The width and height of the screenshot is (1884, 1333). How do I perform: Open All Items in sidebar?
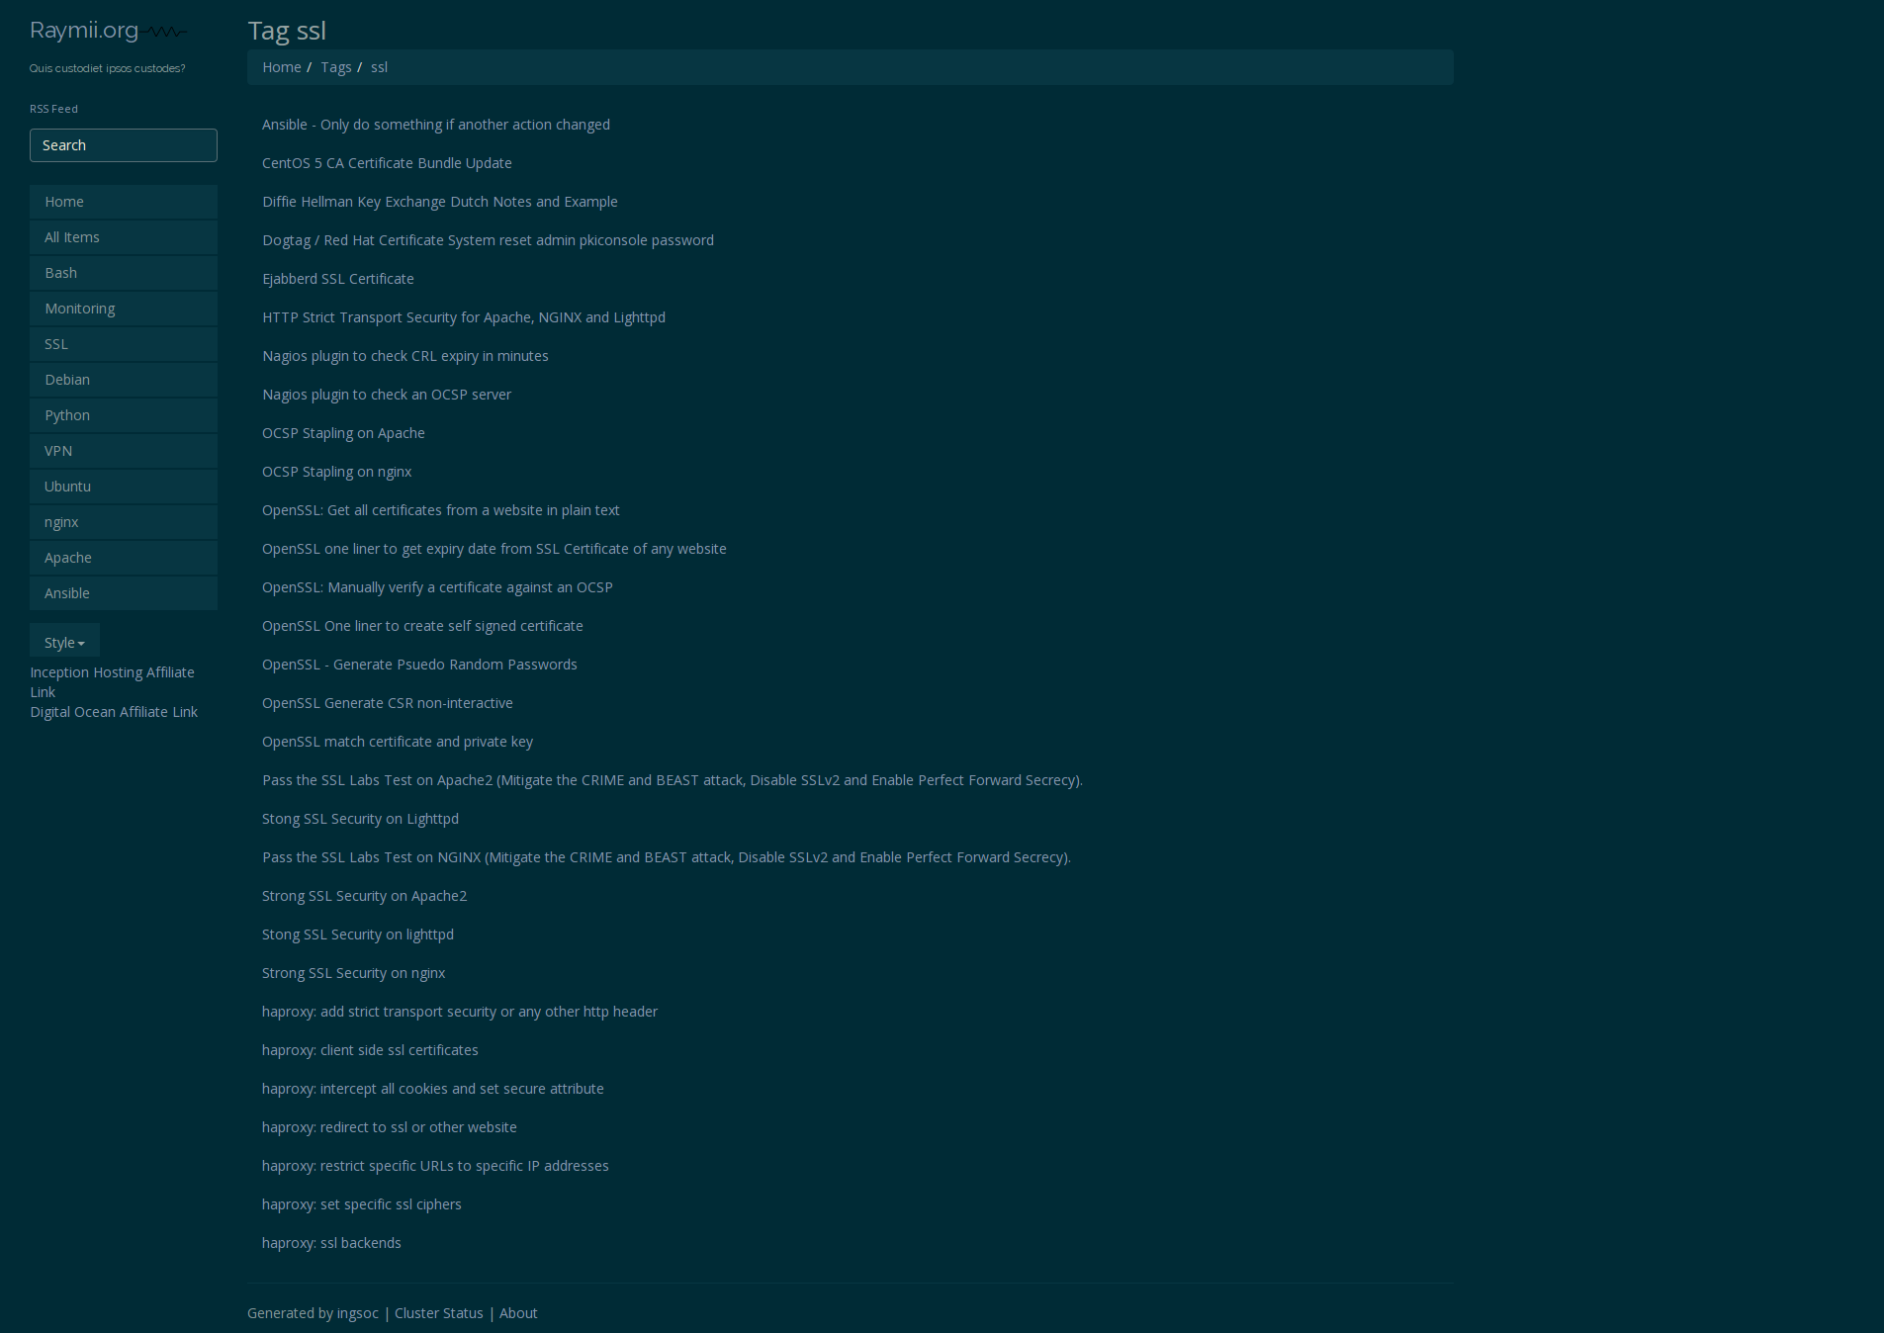coord(124,237)
